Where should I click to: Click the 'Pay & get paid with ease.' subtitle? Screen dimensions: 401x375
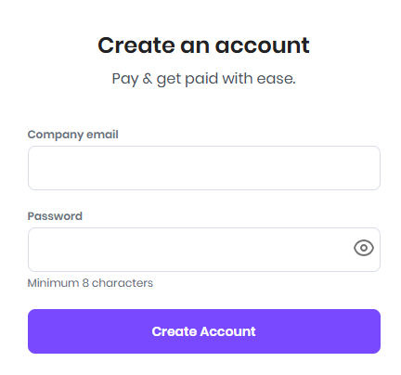pyautogui.click(x=203, y=79)
